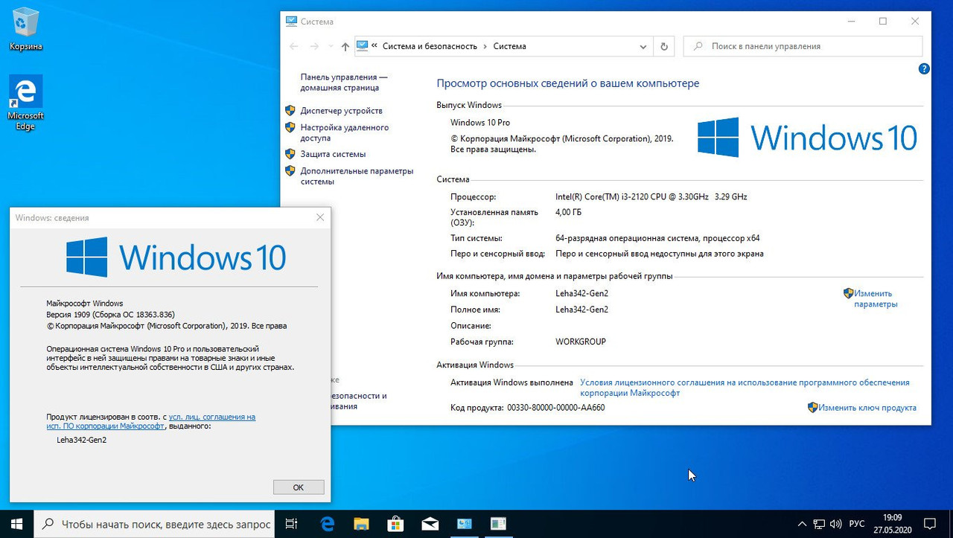
Task: Click the product ID 00330-80000-00000-AA660
Action: (555, 408)
